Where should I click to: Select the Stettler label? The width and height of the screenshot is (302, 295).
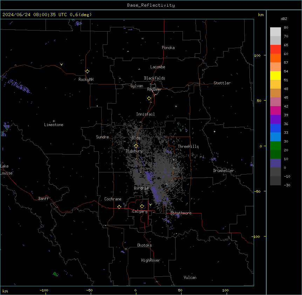pyautogui.click(x=222, y=83)
